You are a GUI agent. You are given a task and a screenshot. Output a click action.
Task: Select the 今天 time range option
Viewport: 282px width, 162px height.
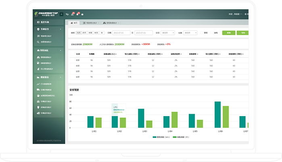pos(79,33)
